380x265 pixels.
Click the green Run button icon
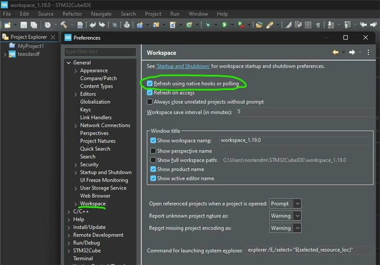224,25
